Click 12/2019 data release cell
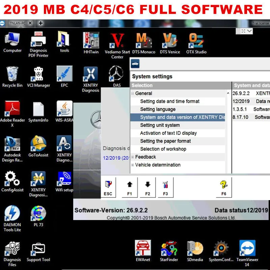 pos(241,101)
